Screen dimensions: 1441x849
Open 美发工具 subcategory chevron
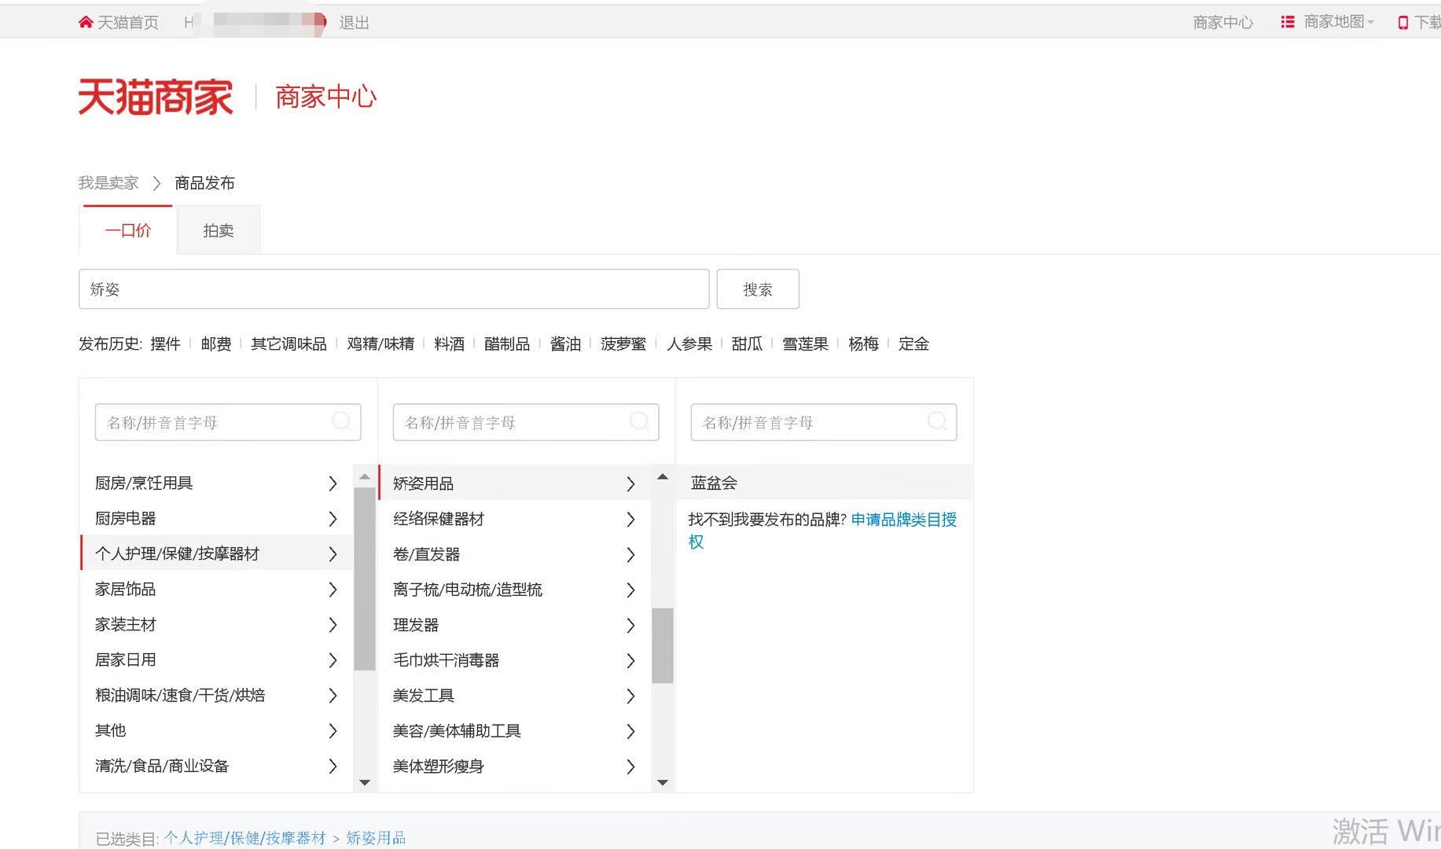point(630,696)
